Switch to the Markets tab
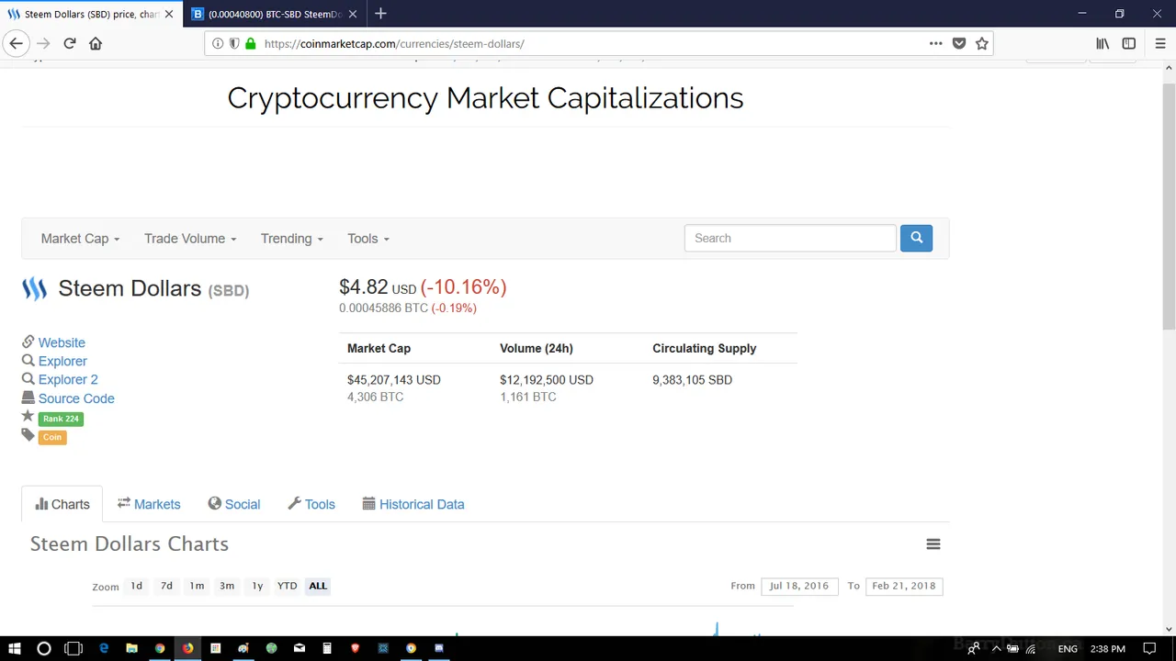Screen dimensions: 1176x661 point(149,504)
